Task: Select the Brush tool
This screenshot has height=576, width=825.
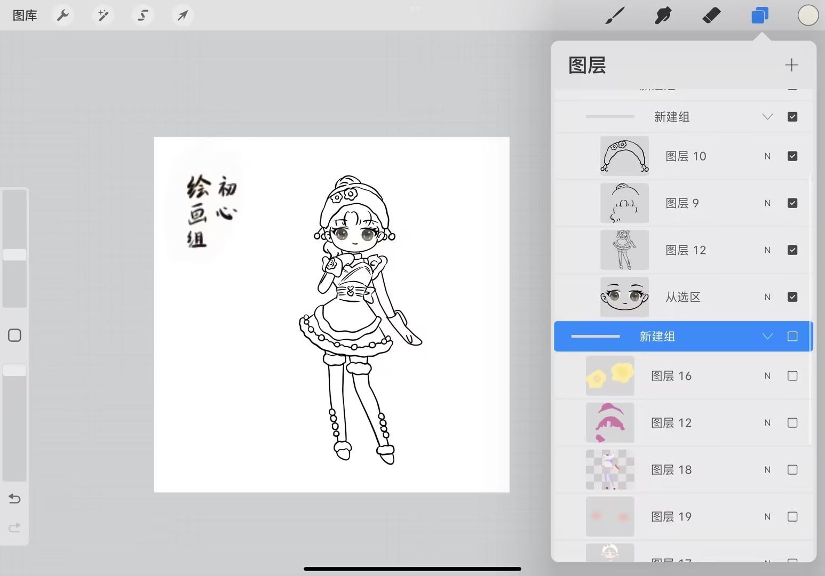Action: pyautogui.click(x=615, y=15)
